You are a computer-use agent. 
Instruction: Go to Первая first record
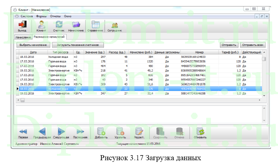[x=23, y=132]
